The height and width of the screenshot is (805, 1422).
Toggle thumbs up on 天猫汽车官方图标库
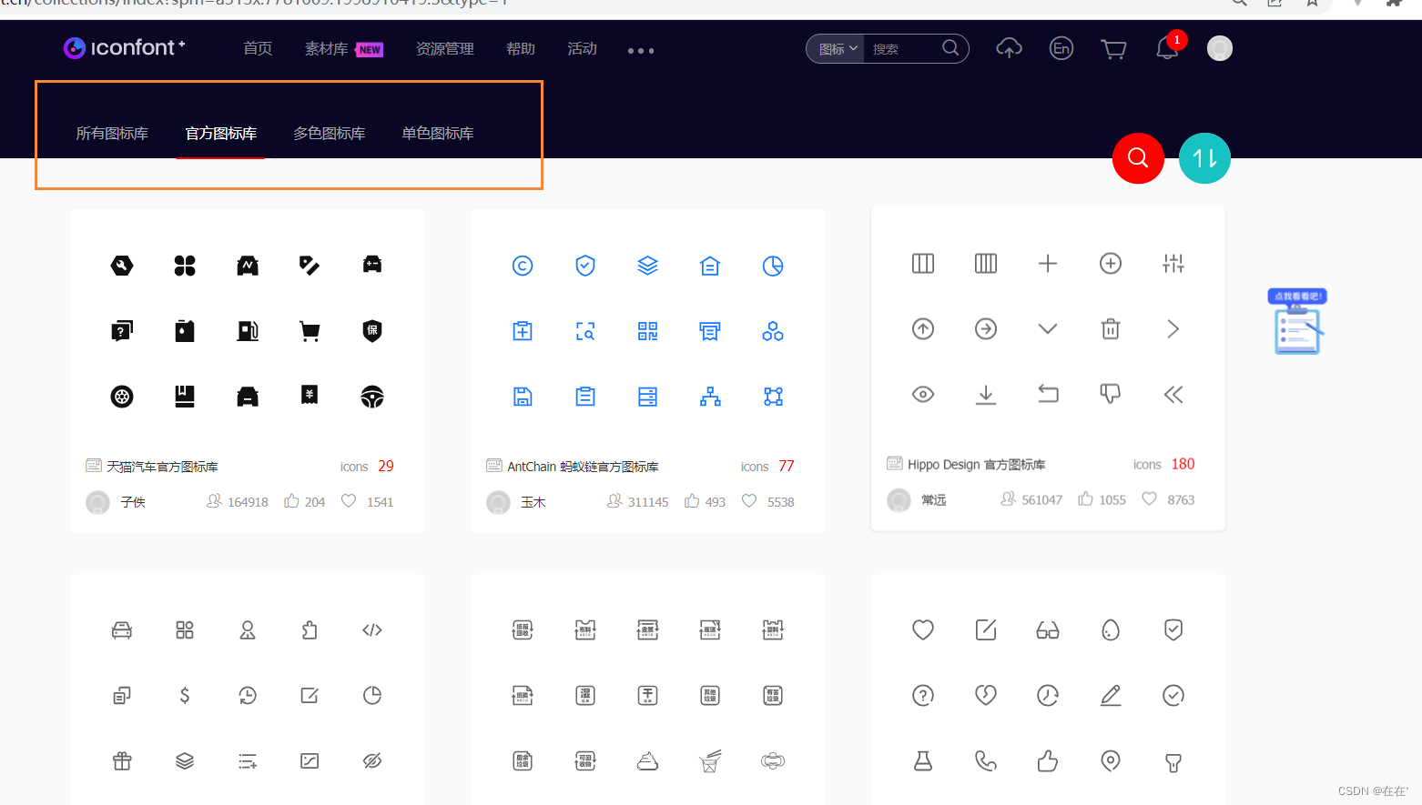pos(291,500)
